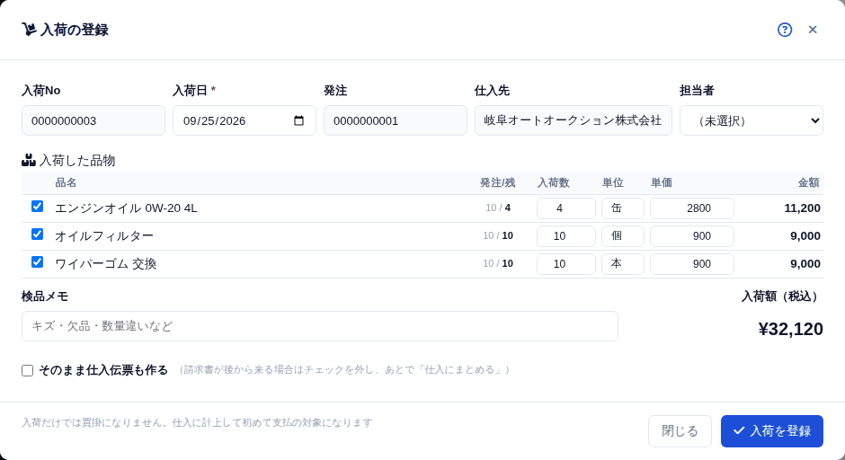Click the 入荷額（税込） label

(x=782, y=296)
